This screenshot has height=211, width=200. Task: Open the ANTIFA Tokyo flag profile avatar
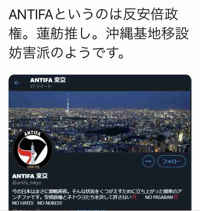[33, 149]
